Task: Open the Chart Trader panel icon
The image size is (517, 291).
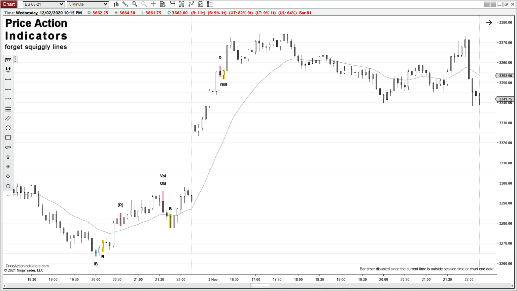Action: pyautogui.click(x=172, y=4)
